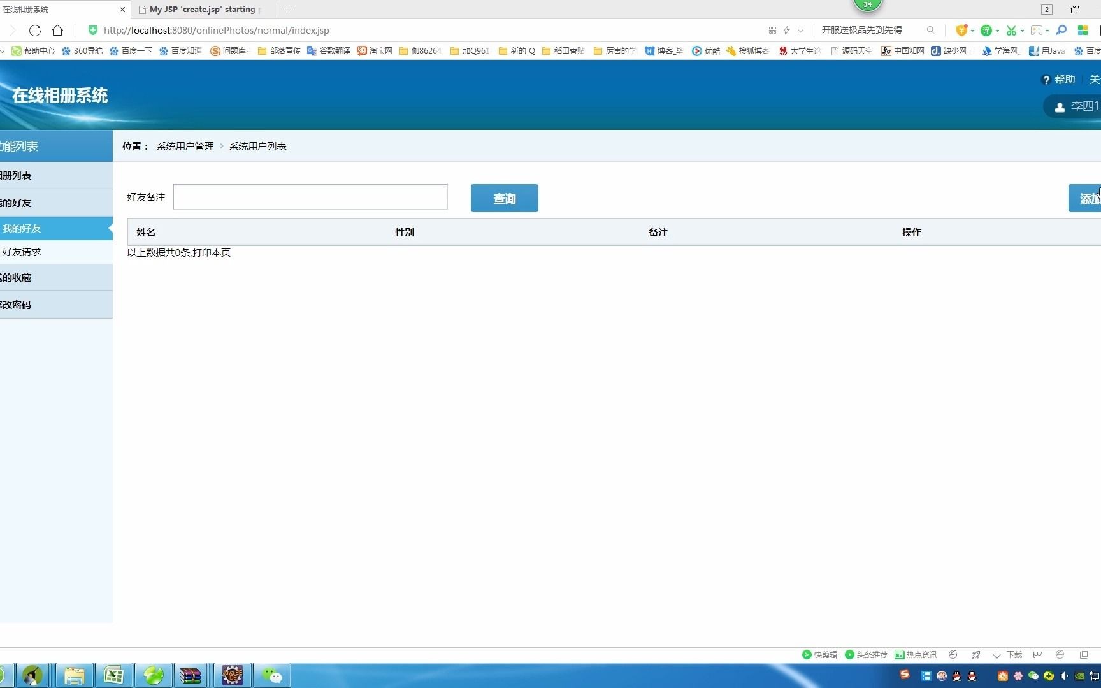1101x688 pixels.
Task: Open 热点资讯 in status bar
Action: (916, 654)
